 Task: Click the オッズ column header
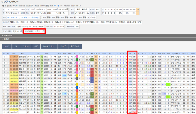click(x=87, y=54)
